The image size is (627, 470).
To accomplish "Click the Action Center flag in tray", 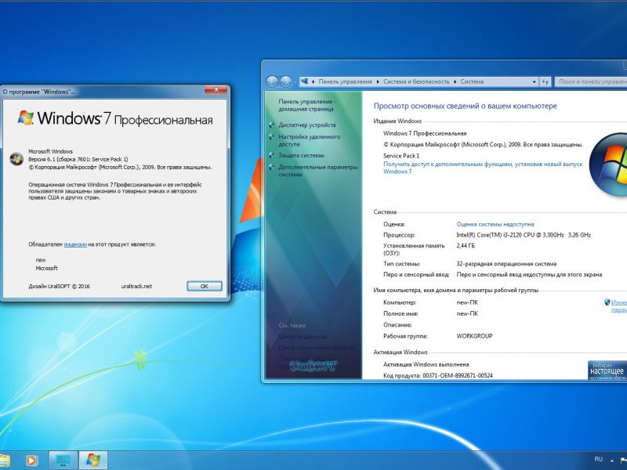I will (623, 461).
